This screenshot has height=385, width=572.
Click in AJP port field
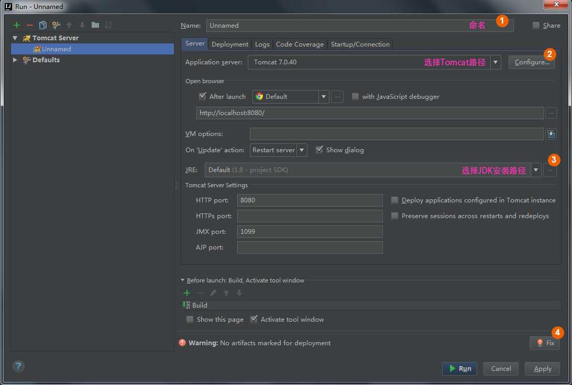coord(310,247)
